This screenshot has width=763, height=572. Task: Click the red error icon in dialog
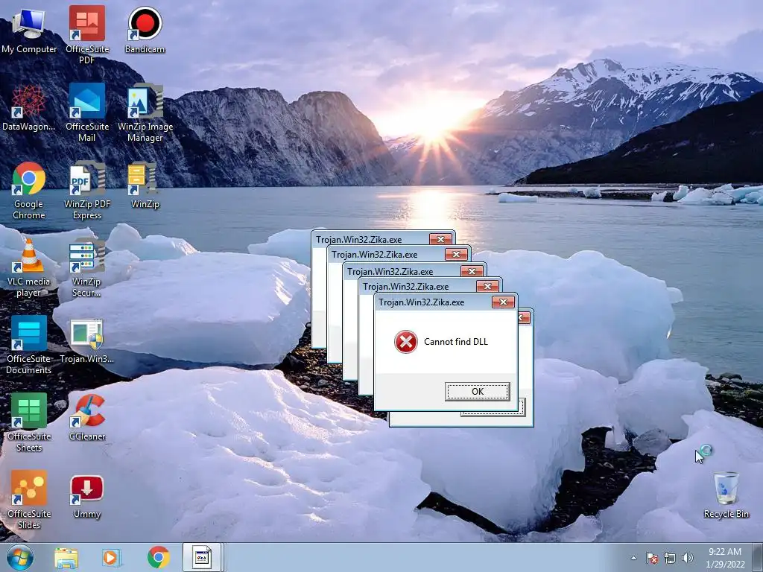[406, 341]
